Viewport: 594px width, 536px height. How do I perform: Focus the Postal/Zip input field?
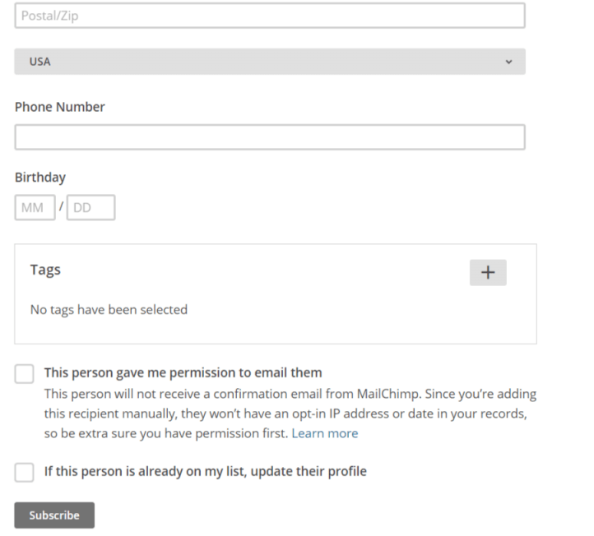tap(269, 16)
